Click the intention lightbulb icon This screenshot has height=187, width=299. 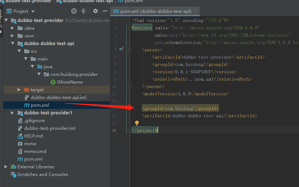click(x=137, y=123)
